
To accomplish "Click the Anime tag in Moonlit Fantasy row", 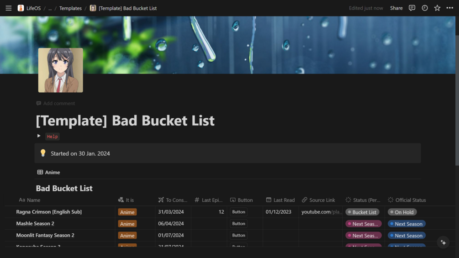I will pos(127,236).
